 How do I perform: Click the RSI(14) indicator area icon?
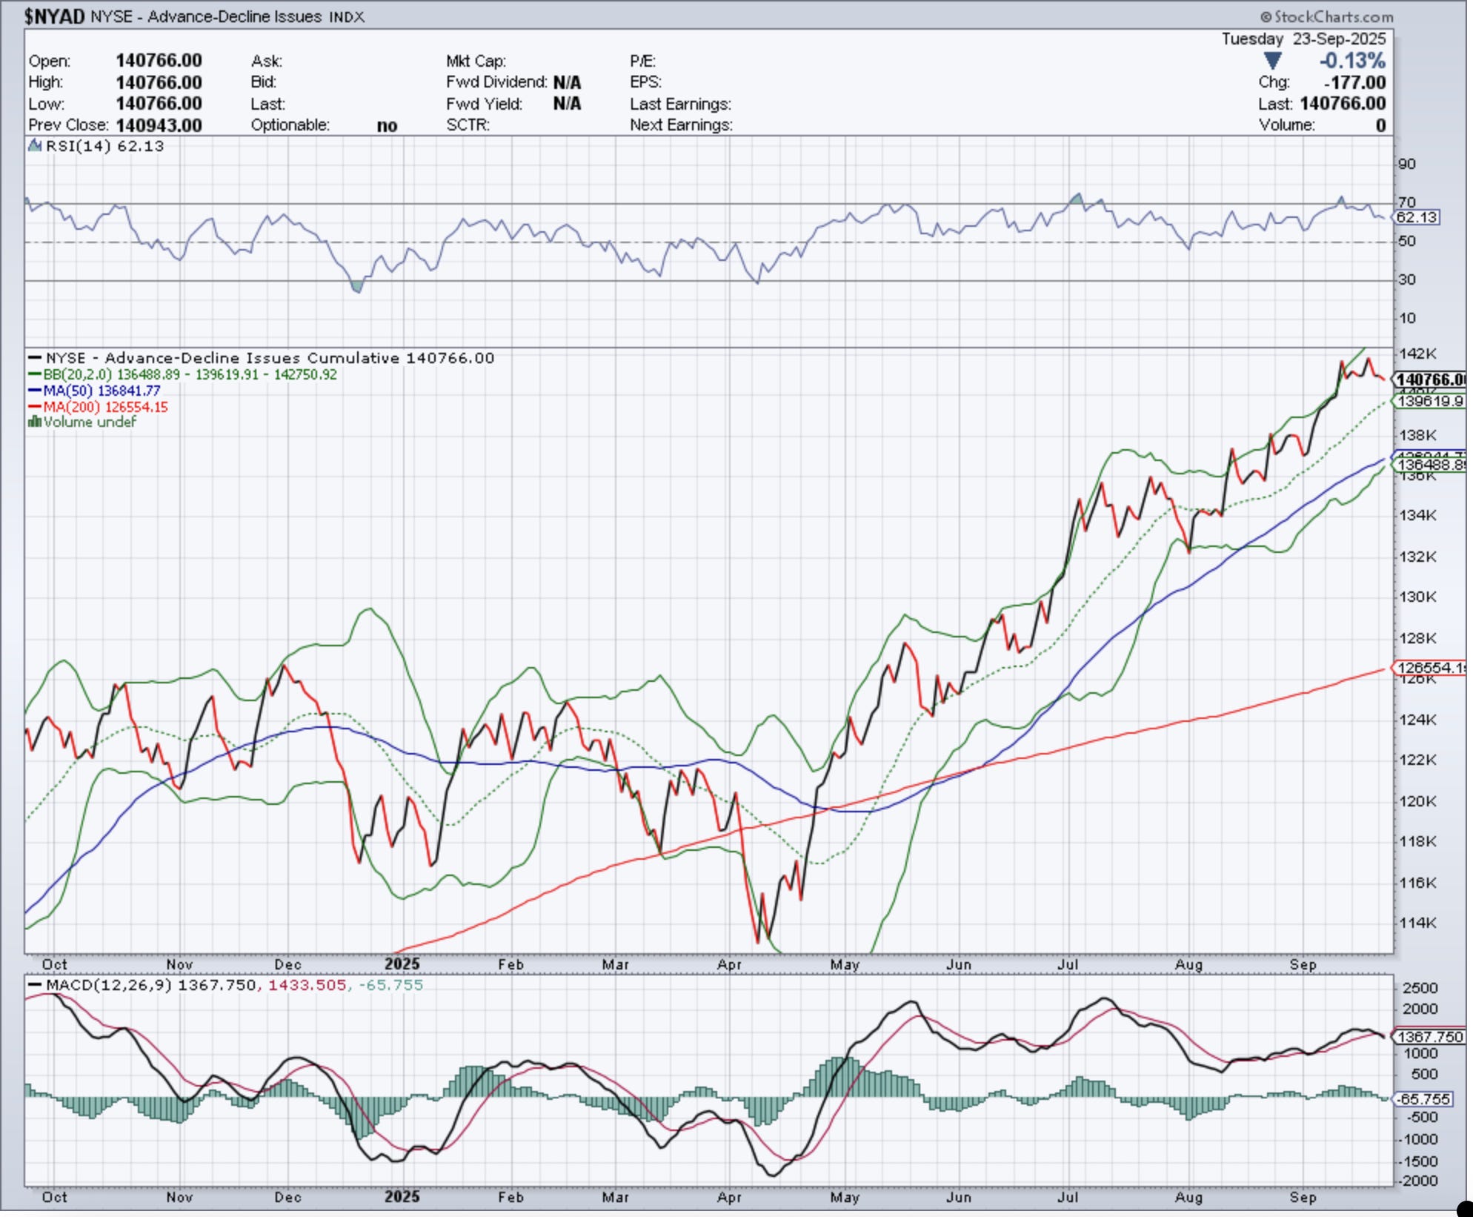click(x=34, y=146)
